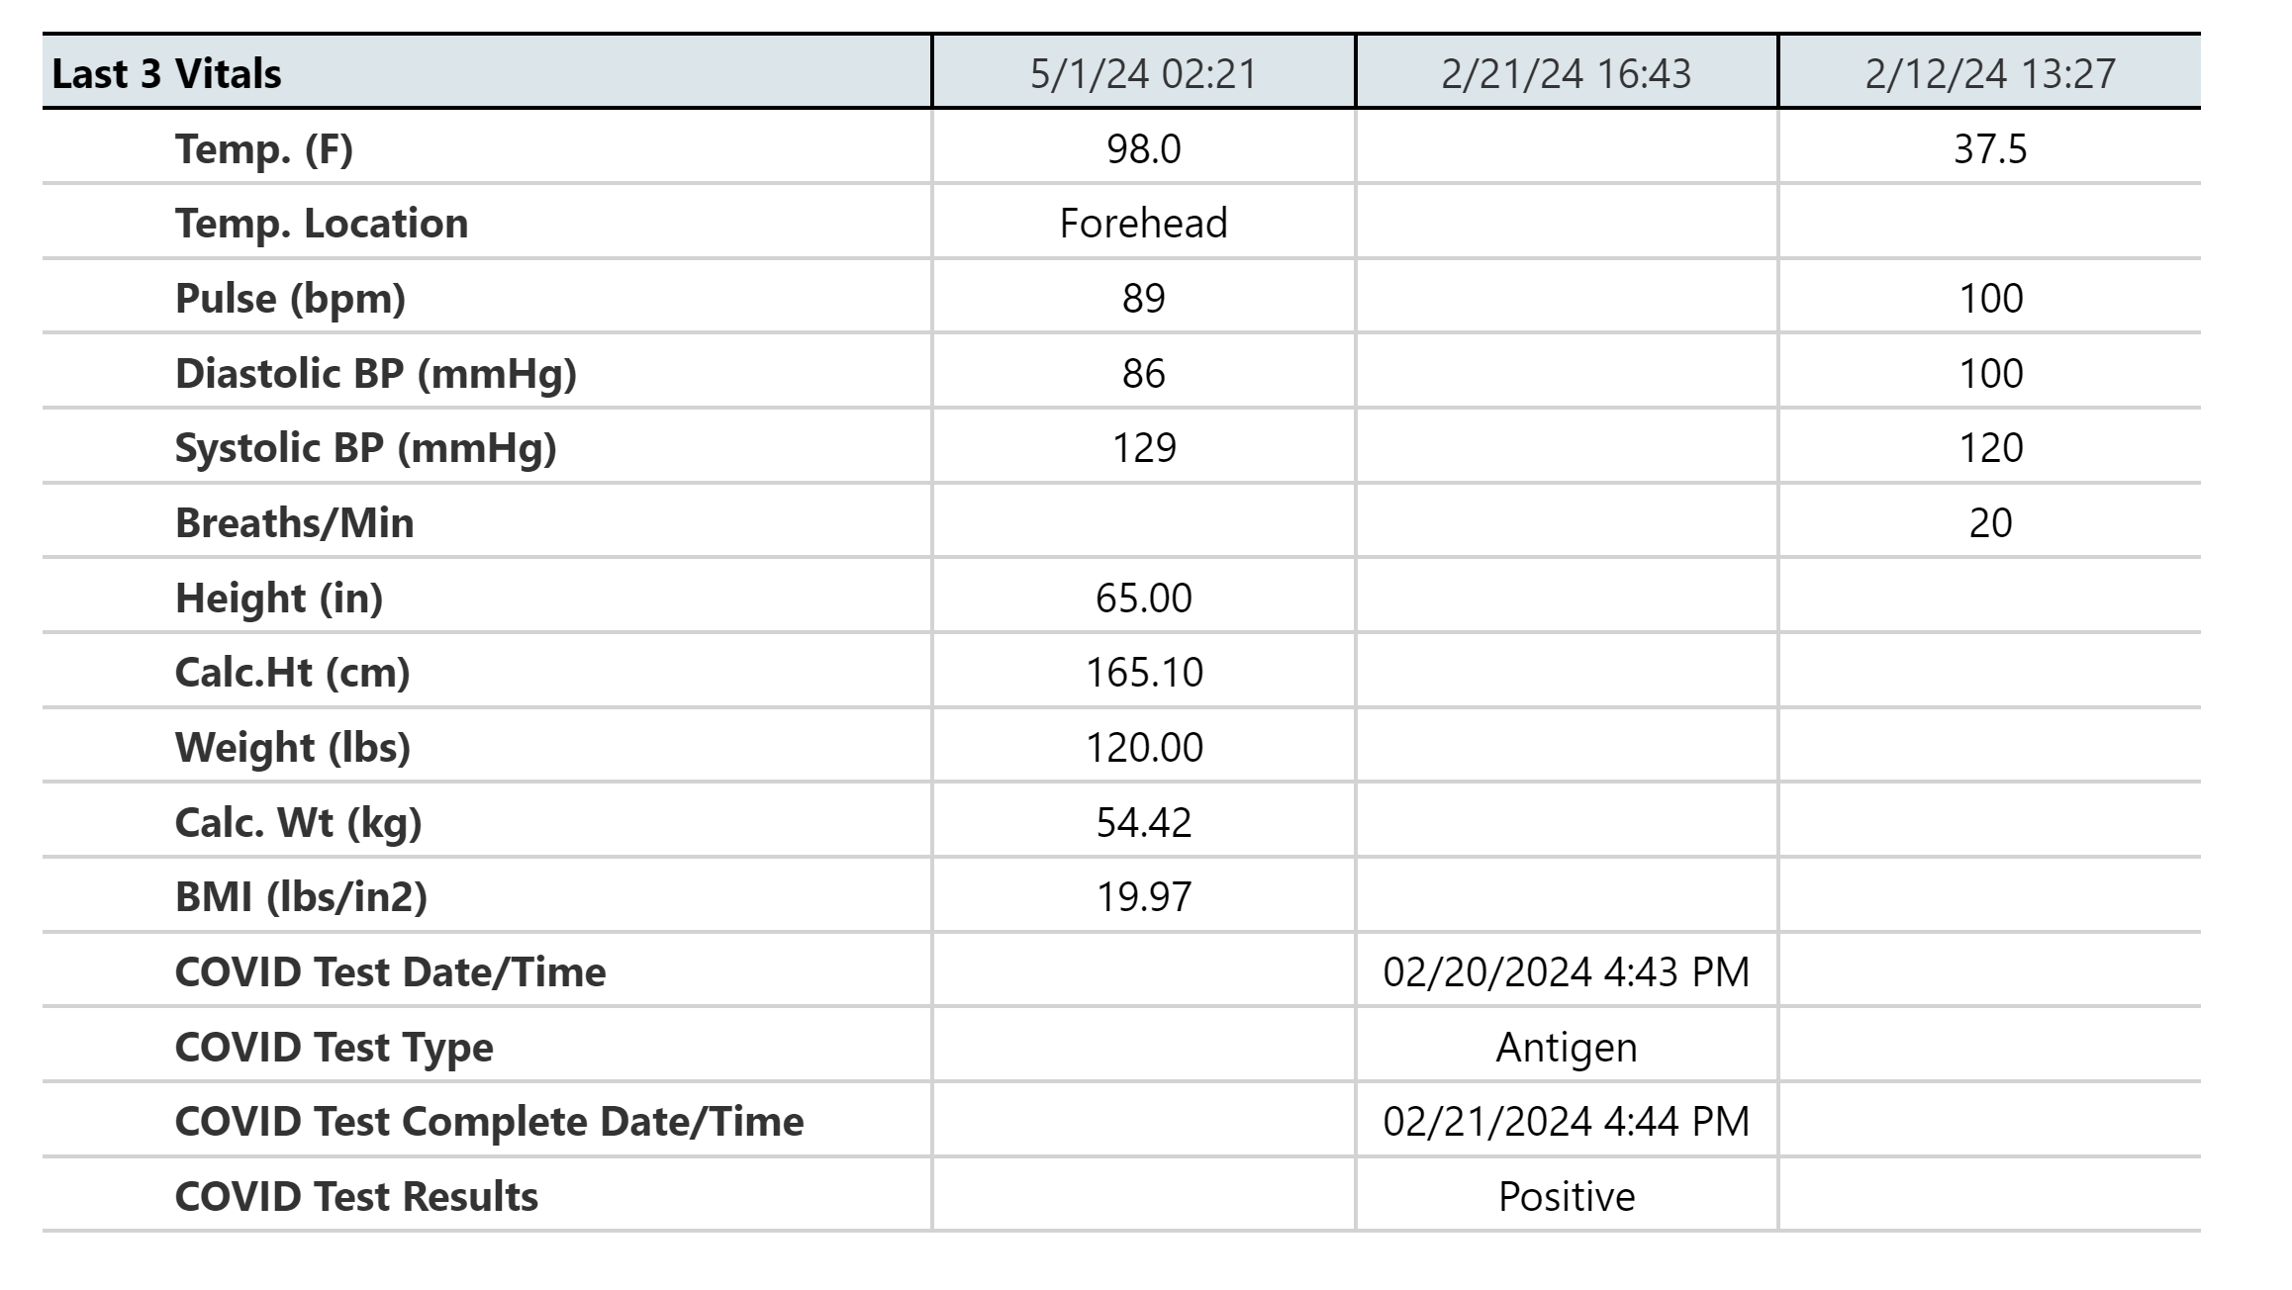Click the BMI value 19.97
The image size is (2292, 1290).
(1144, 897)
